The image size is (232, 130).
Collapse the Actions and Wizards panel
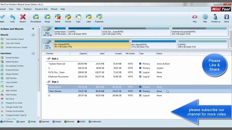(33, 29)
